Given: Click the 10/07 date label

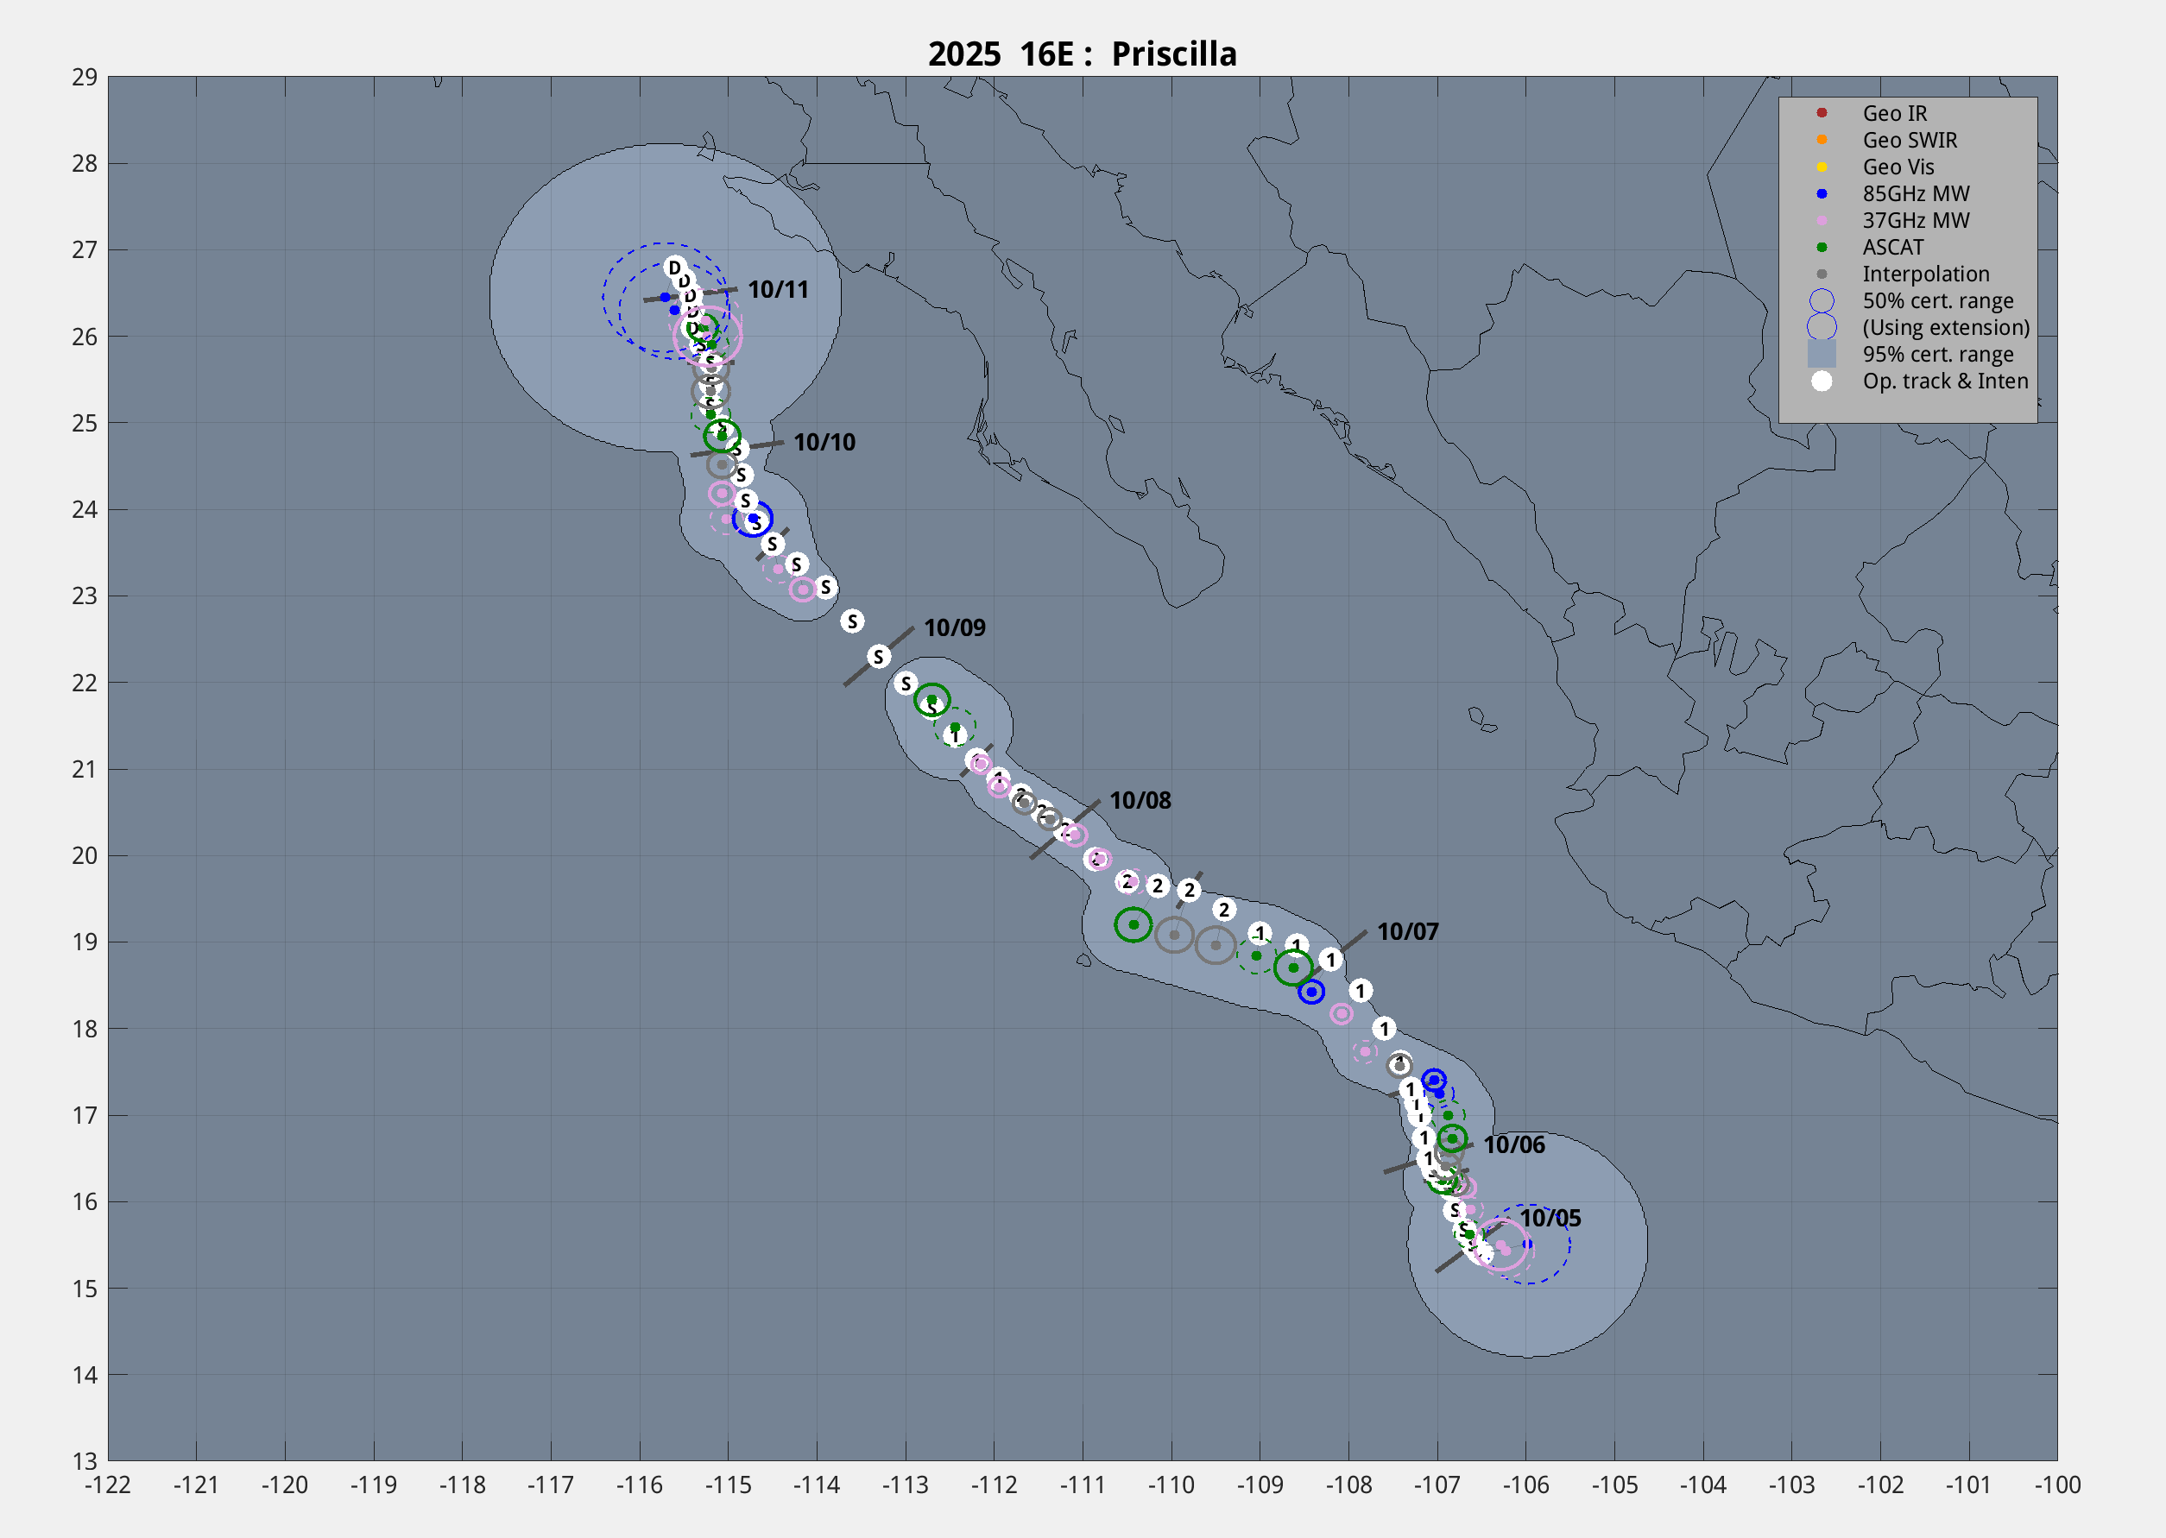Looking at the screenshot, I should [1406, 932].
